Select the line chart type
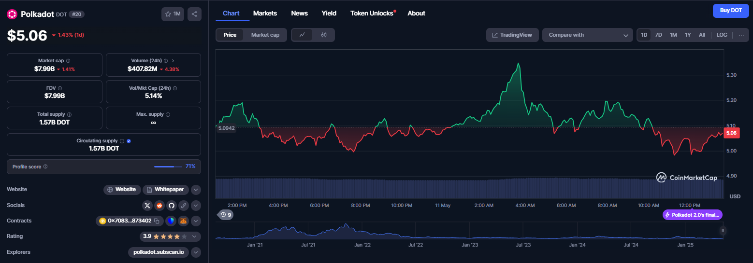Image resolution: width=753 pixels, height=263 pixels. (x=302, y=35)
